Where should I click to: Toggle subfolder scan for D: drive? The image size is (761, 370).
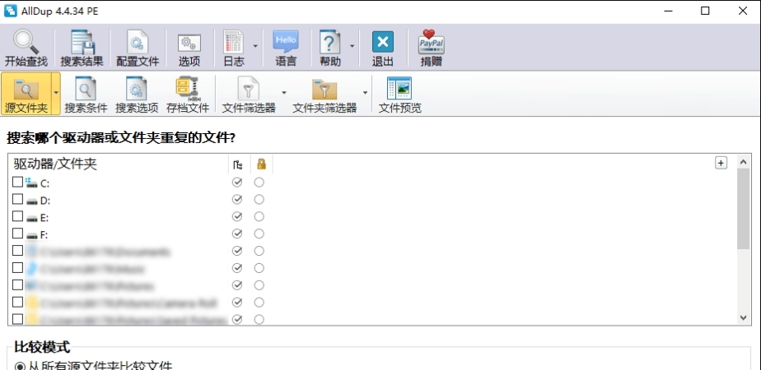pos(237,200)
